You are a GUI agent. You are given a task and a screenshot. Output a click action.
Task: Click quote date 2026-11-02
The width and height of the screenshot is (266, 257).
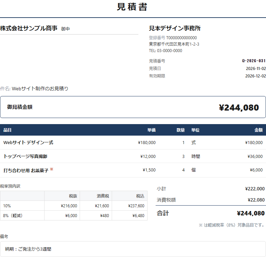[x=256, y=69]
